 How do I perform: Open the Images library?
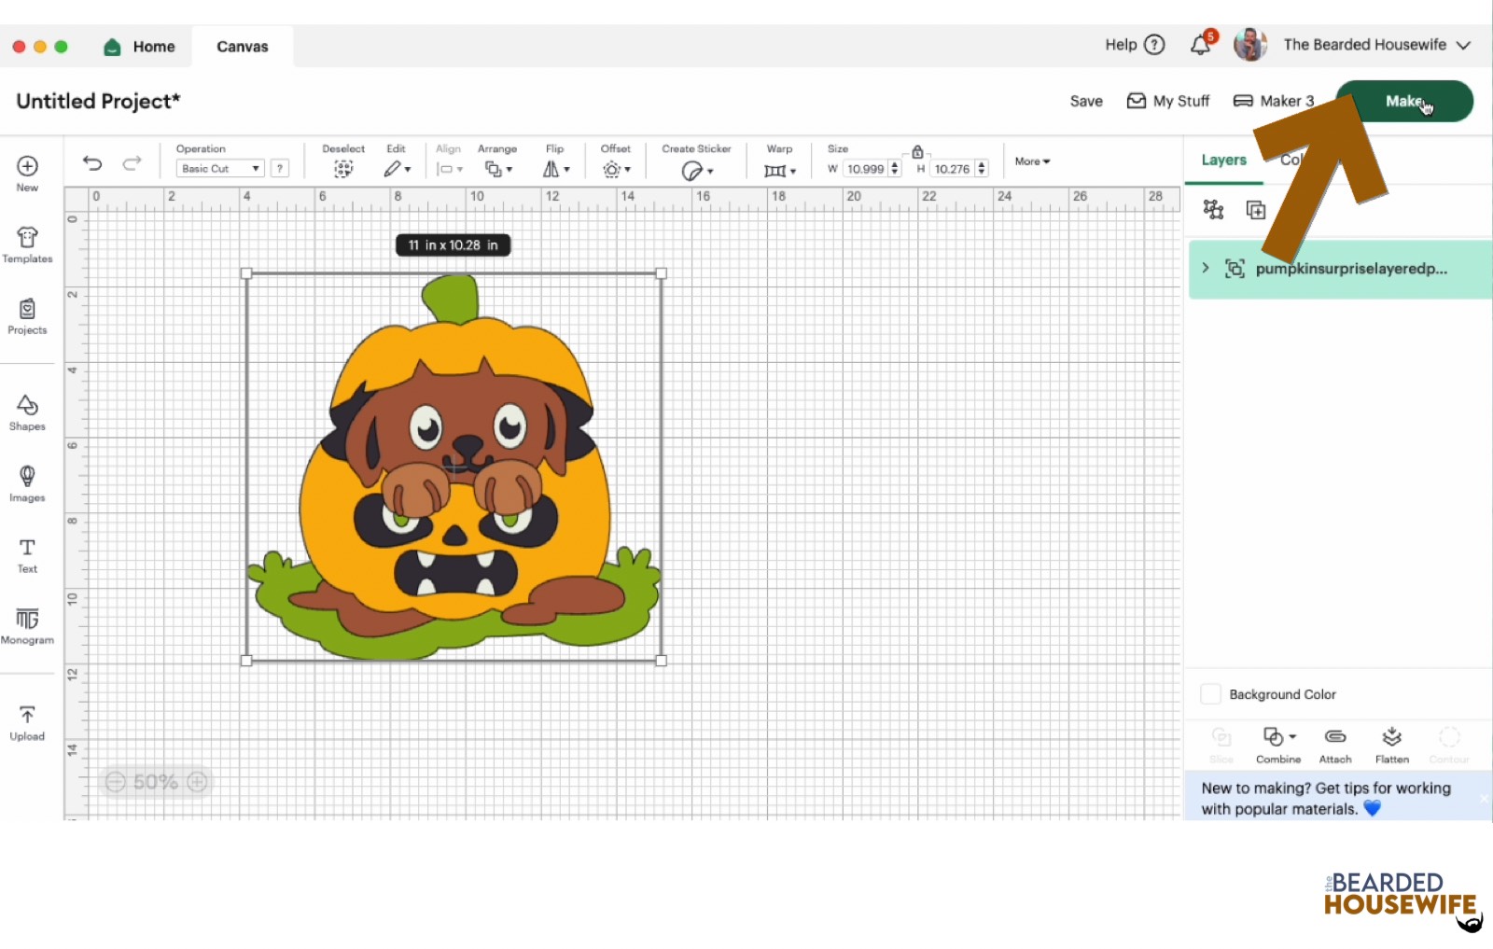(x=27, y=483)
